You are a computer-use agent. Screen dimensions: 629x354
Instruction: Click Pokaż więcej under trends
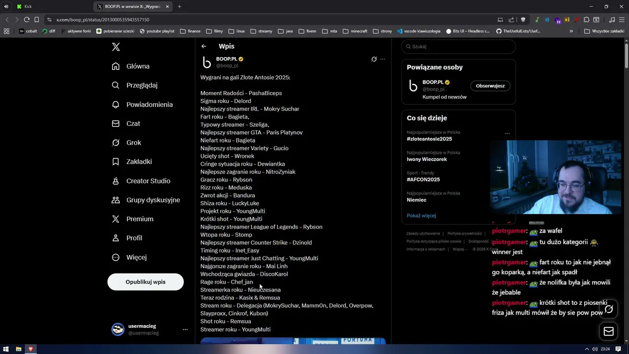421,215
